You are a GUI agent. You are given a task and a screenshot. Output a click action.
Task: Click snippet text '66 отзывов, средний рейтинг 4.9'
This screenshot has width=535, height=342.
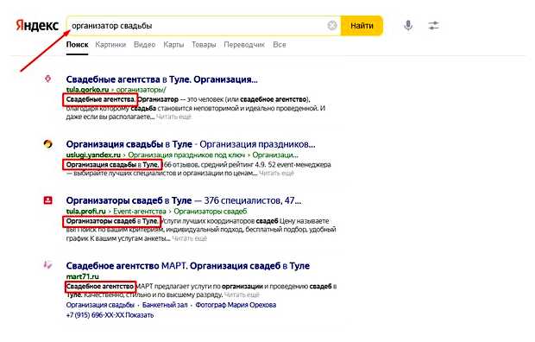tap(214, 165)
